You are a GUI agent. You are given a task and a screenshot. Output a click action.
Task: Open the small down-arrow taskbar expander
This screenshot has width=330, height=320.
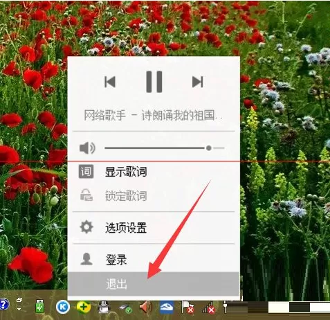point(19,309)
